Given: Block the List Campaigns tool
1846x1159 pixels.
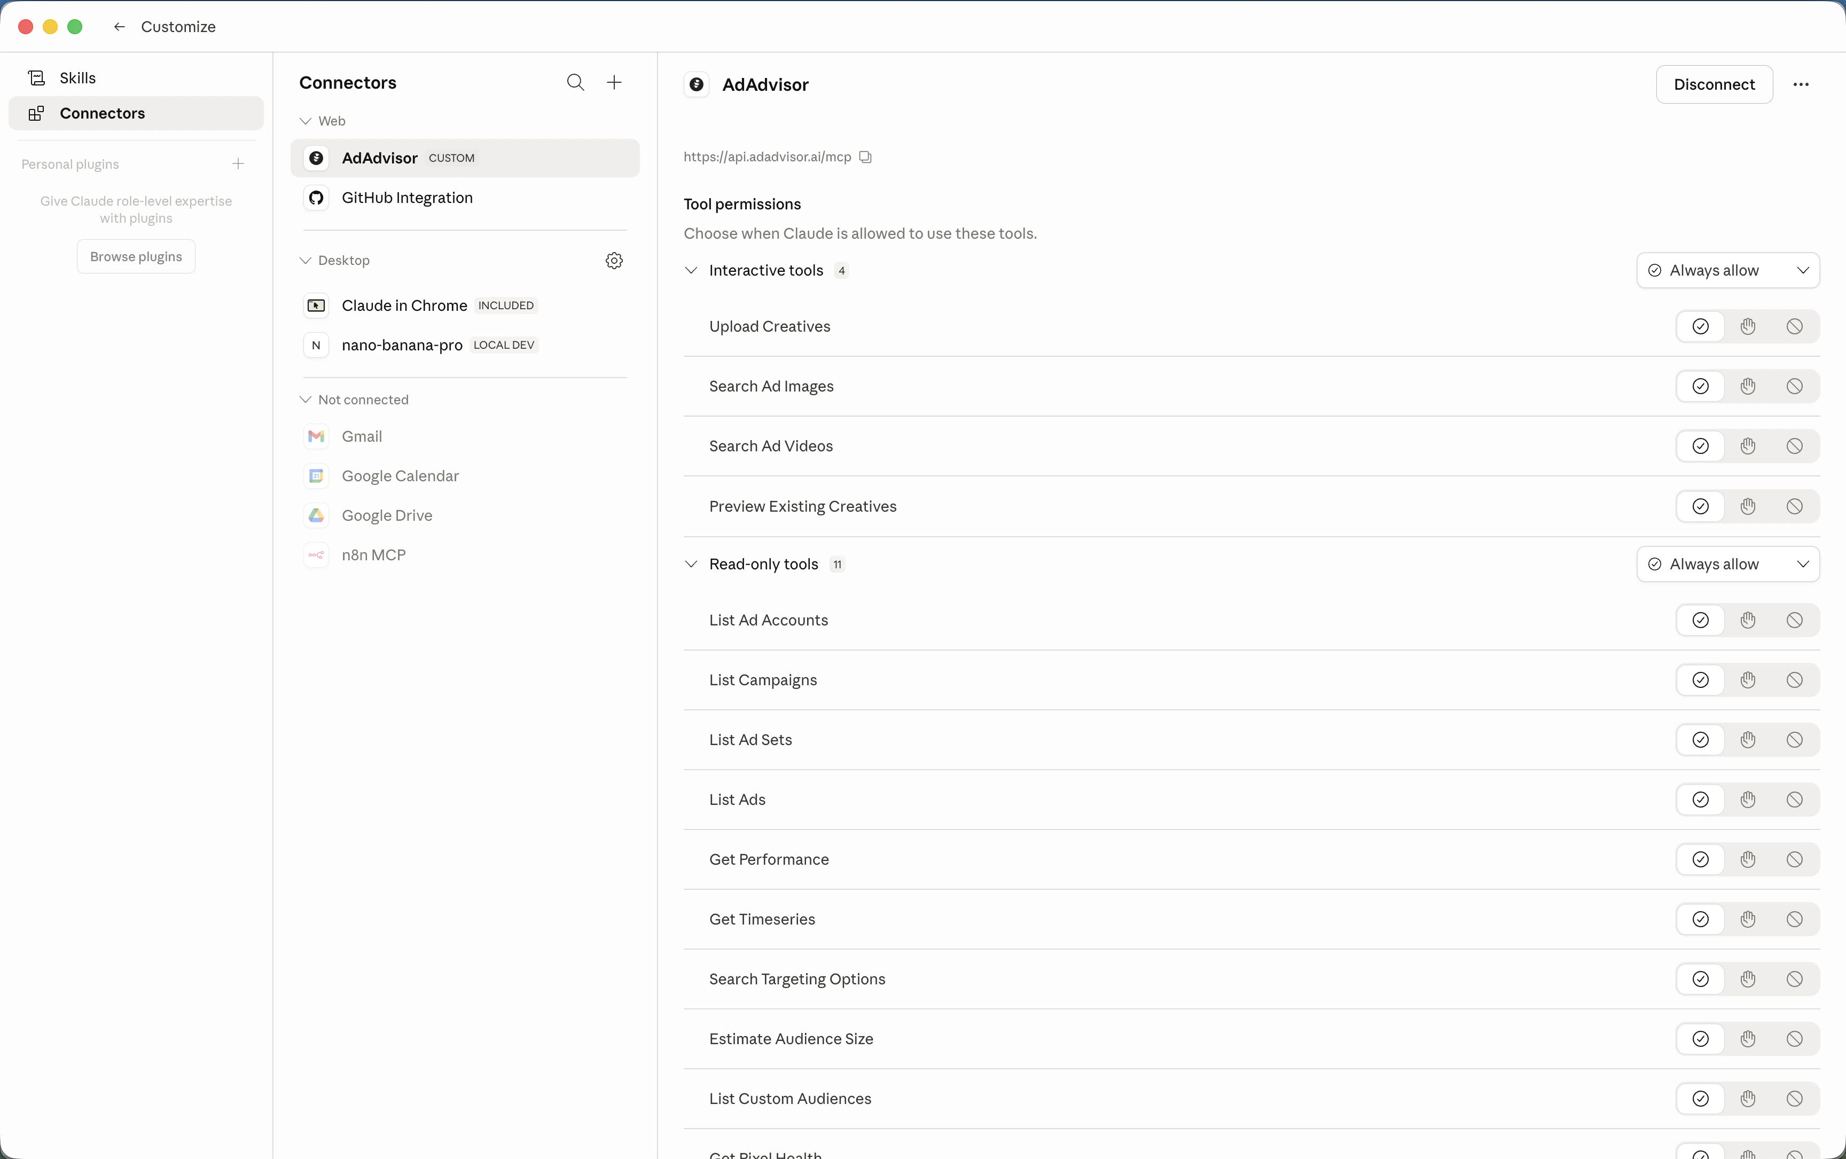Looking at the screenshot, I should point(1795,680).
